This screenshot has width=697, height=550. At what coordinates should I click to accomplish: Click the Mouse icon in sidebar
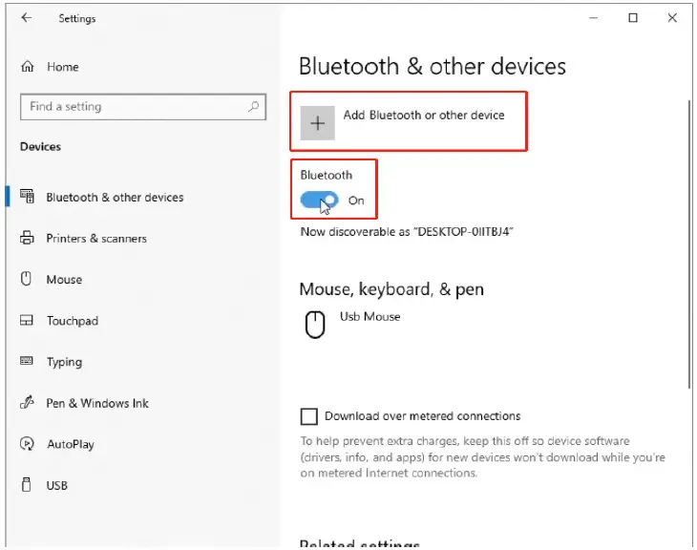(x=27, y=279)
